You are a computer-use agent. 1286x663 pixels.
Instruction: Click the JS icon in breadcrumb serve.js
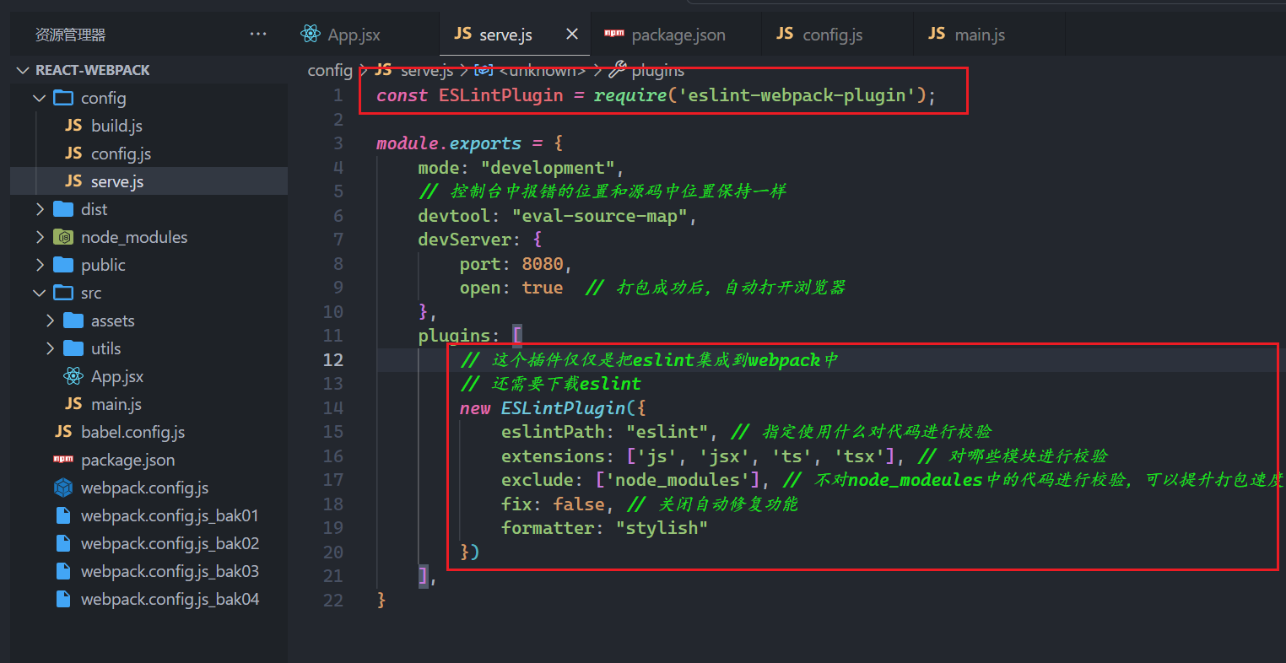383,69
